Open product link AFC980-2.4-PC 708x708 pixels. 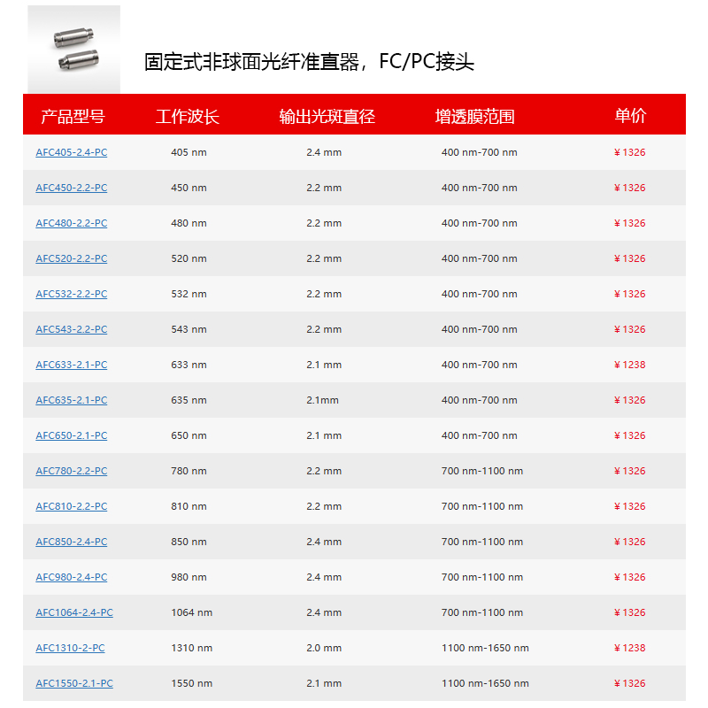point(72,577)
